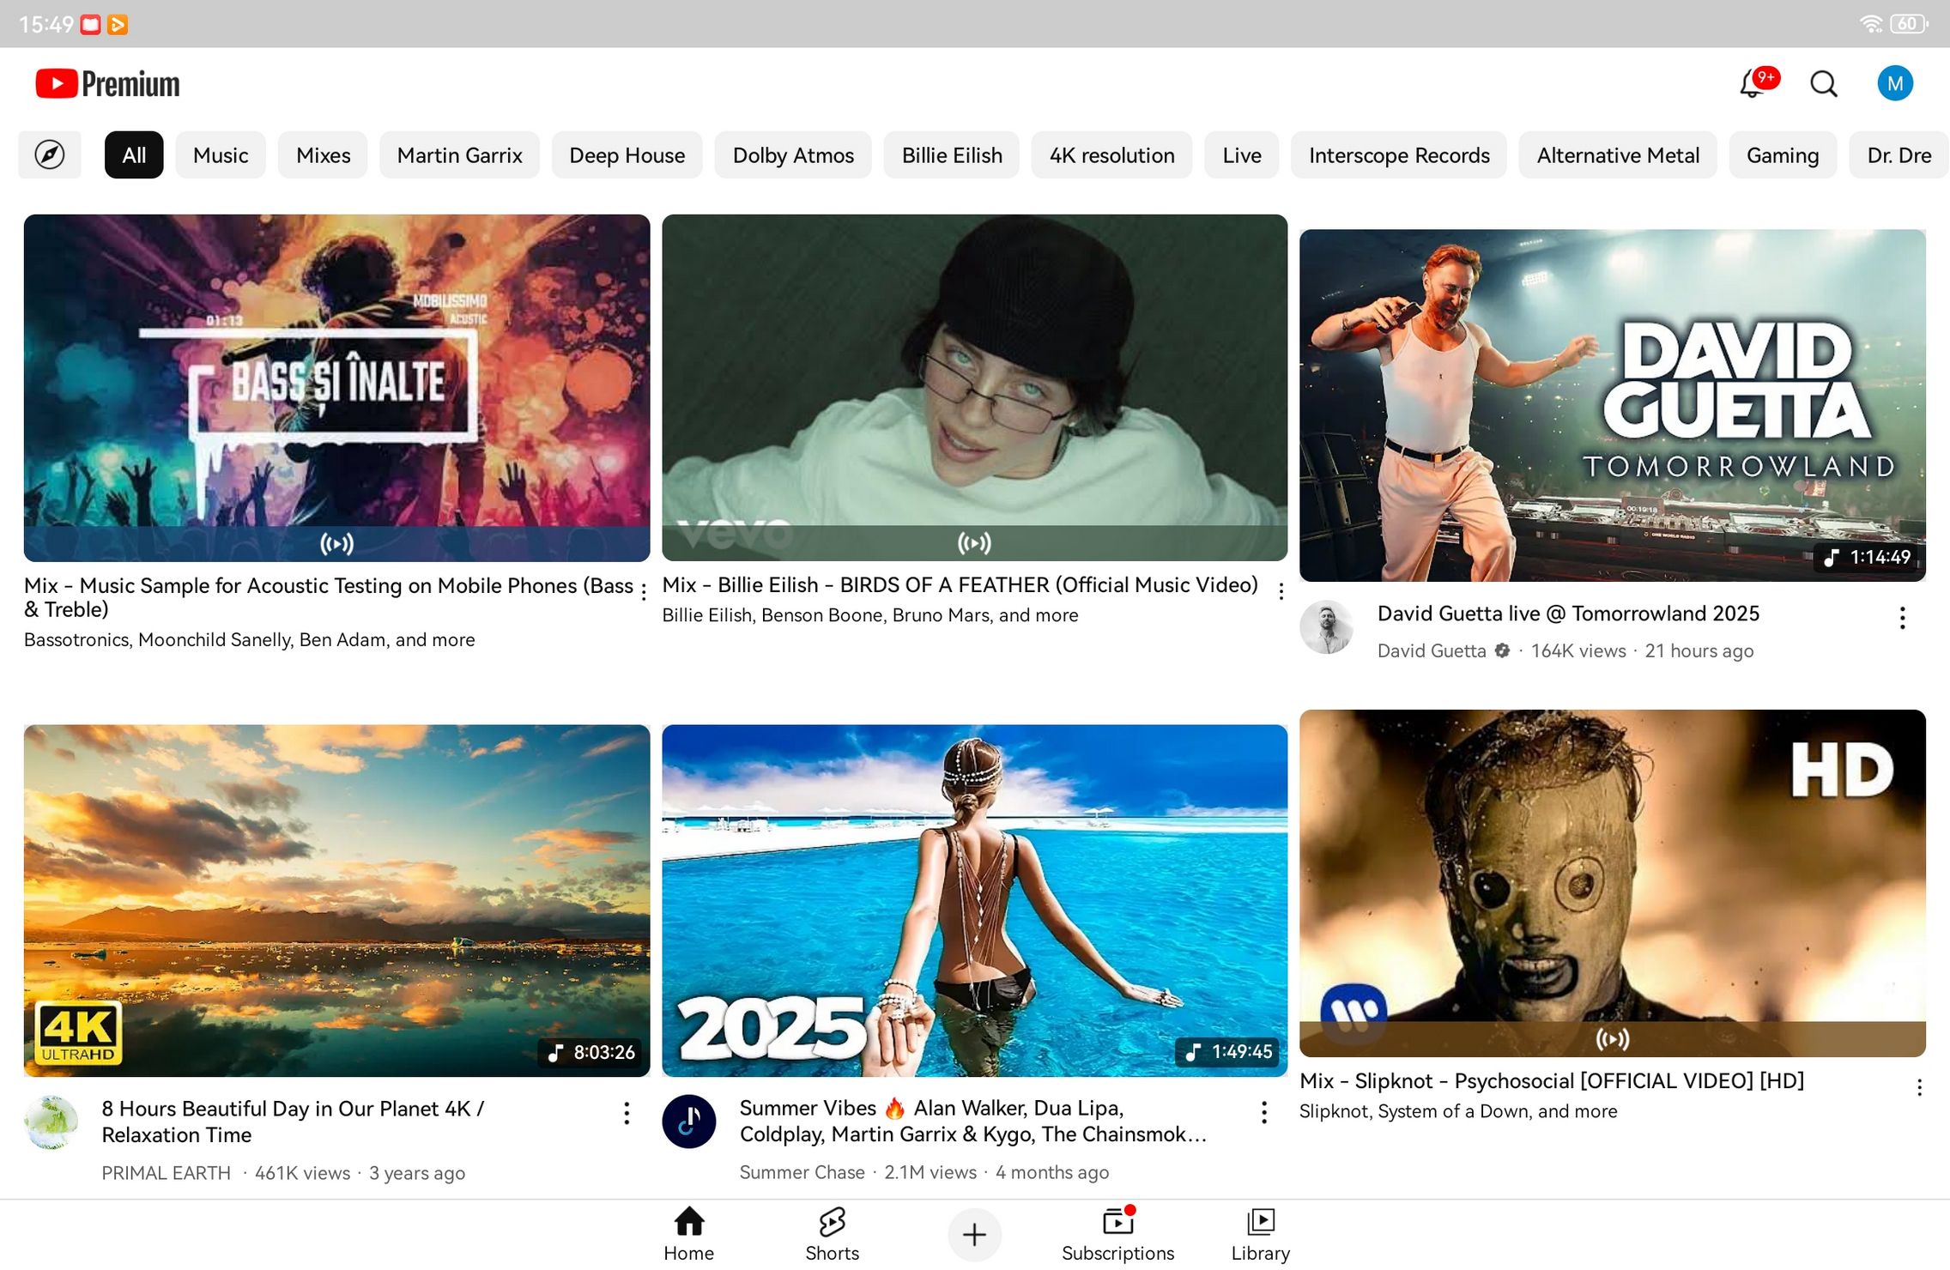
Task: Filter by Dolby Atmos
Action: click(x=793, y=155)
